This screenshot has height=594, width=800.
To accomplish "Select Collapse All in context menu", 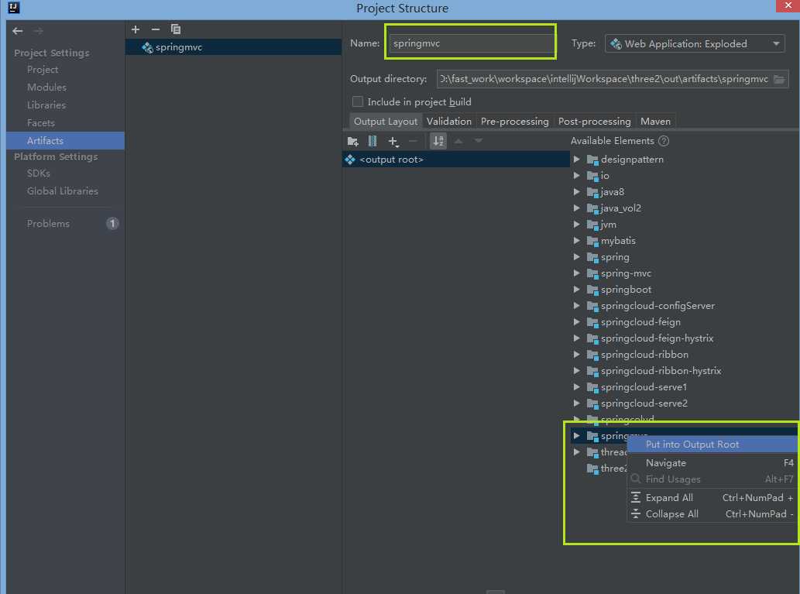I will click(x=712, y=514).
